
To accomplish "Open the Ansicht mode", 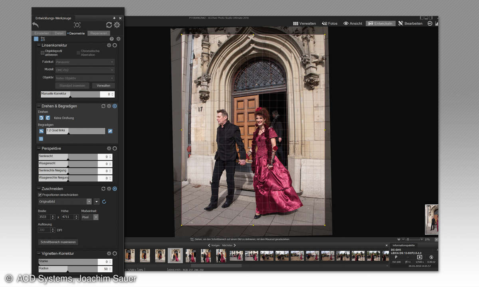I will coord(353,24).
